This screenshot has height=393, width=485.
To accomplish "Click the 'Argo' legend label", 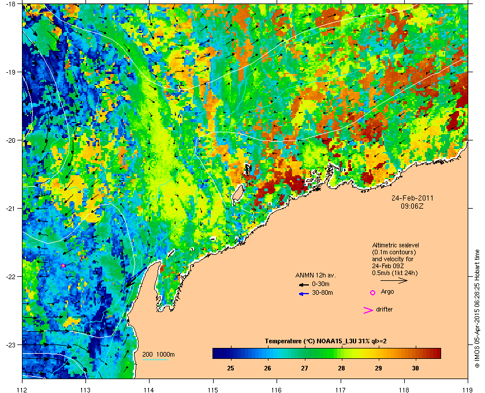I will tap(387, 292).
